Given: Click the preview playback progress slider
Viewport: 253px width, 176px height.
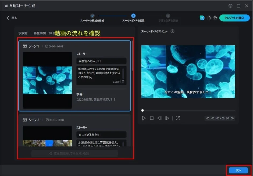Looking at the screenshot, I should pyautogui.click(x=142, y=110).
